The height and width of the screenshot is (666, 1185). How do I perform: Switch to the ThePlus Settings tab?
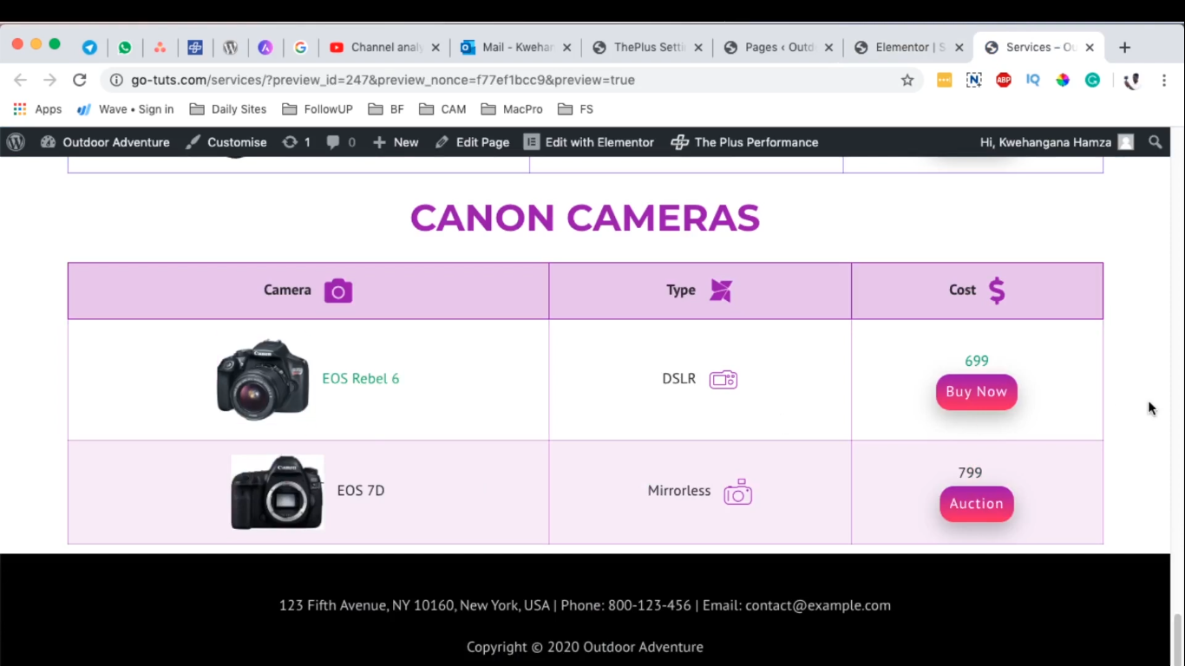coord(647,48)
